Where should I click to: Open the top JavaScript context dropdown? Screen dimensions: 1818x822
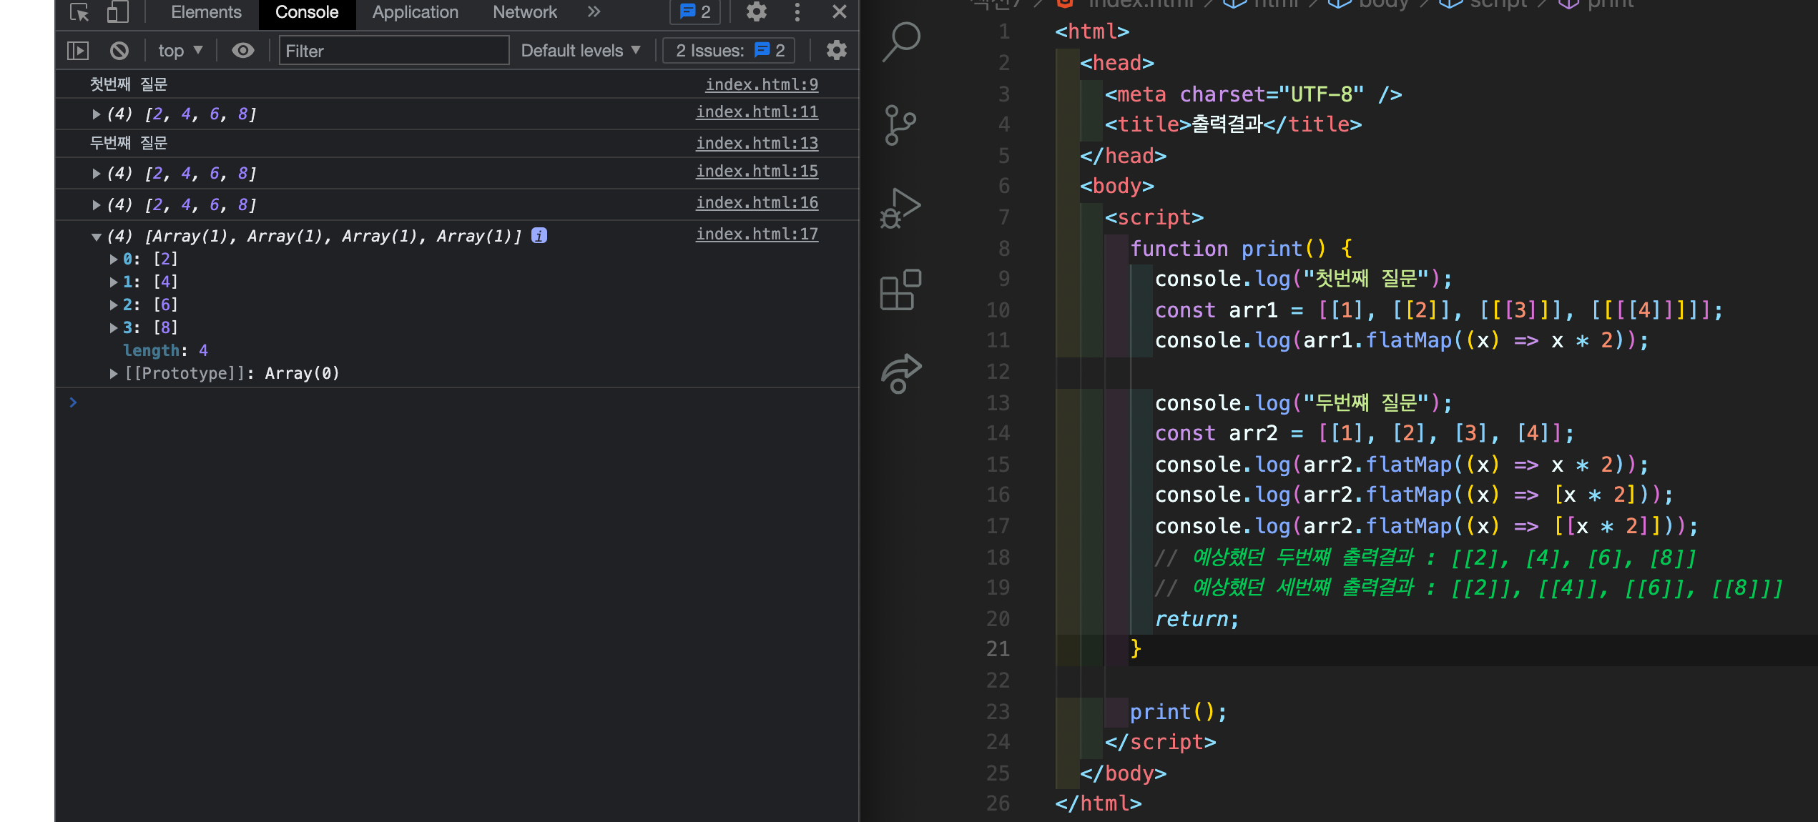click(x=180, y=51)
